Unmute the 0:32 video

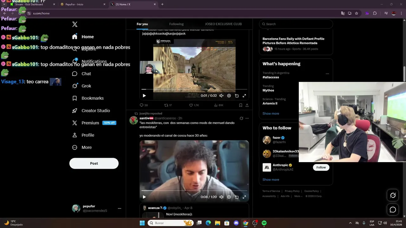221,96
